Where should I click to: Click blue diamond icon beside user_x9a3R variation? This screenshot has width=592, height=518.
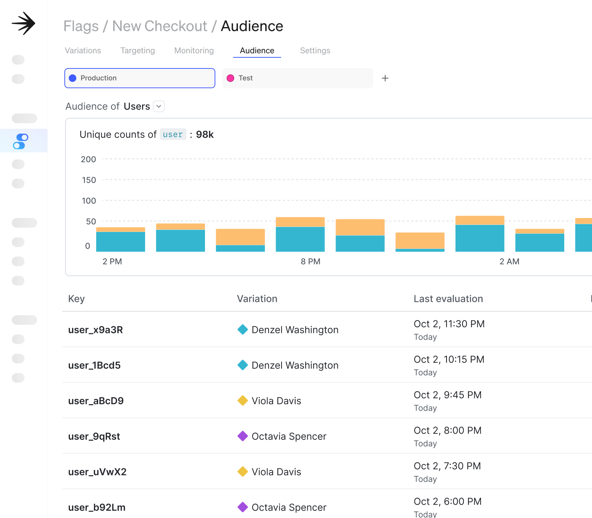click(243, 329)
